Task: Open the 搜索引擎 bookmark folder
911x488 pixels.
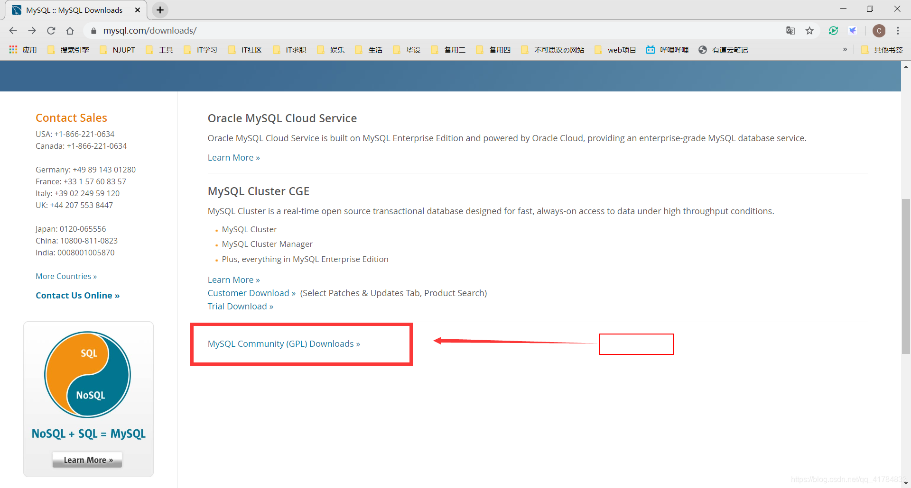Action: click(x=68, y=50)
